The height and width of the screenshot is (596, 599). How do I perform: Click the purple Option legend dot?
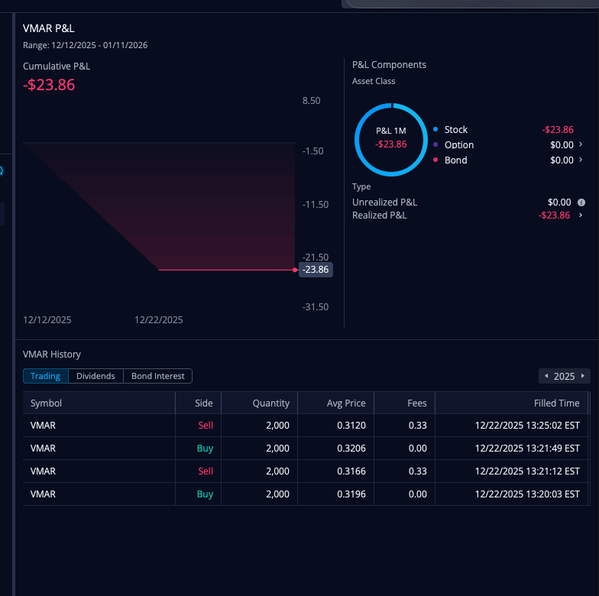click(435, 144)
